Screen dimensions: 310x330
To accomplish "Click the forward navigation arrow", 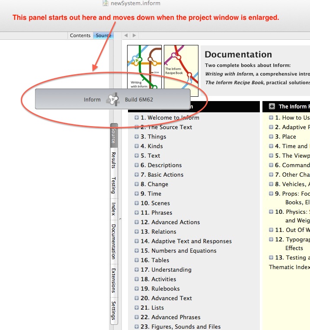I will (x=134, y=35).
